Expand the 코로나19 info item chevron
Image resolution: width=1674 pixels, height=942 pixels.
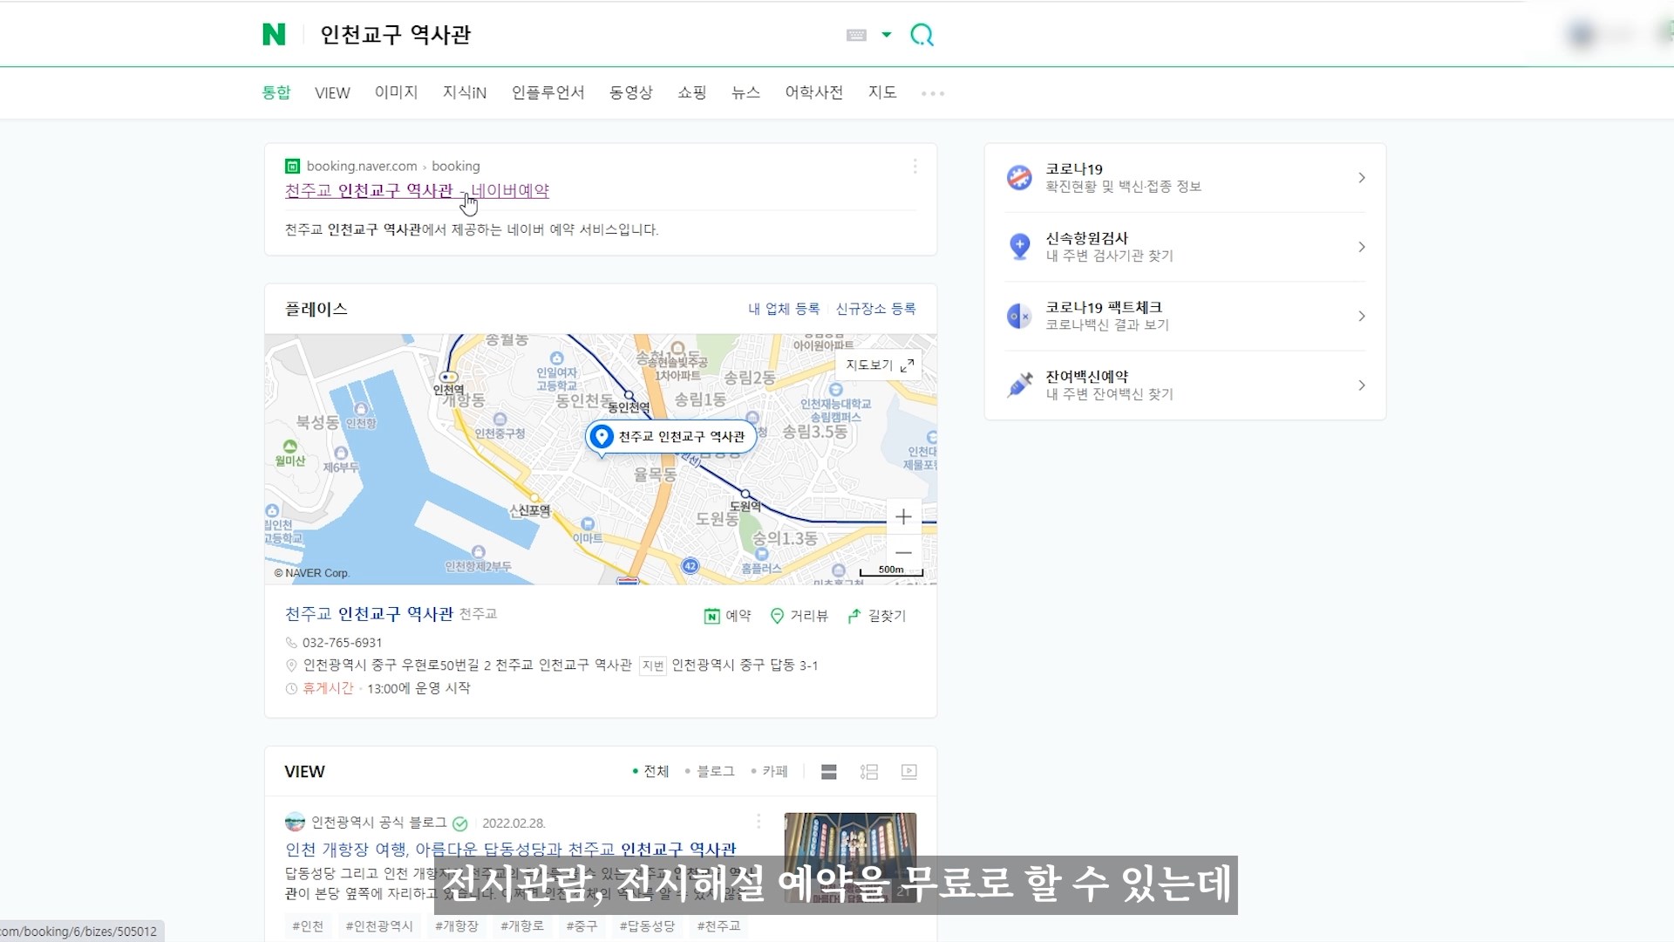[1361, 178]
